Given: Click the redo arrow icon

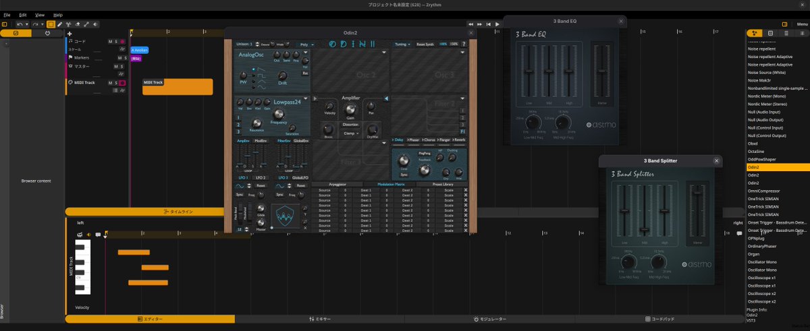Looking at the screenshot, I should click(35, 24).
